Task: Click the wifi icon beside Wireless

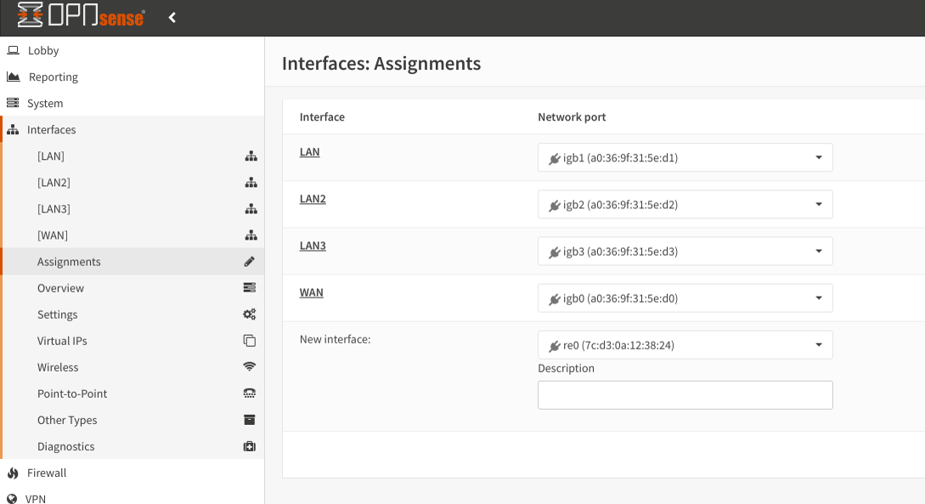Action: click(250, 366)
